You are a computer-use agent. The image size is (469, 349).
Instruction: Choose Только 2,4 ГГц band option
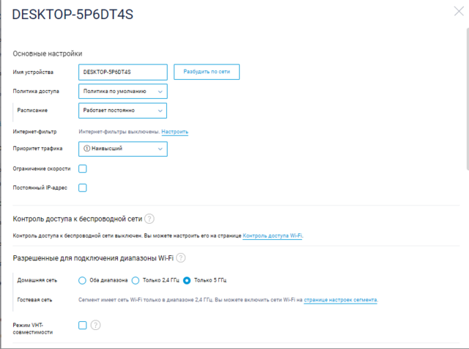pyautogui.click(x=136, y=280)
